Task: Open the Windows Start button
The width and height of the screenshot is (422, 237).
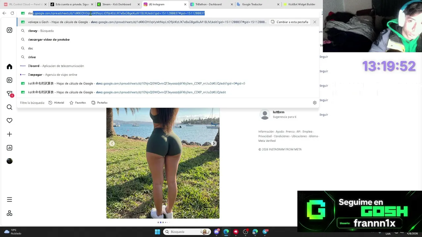Action: pos(157,232)
